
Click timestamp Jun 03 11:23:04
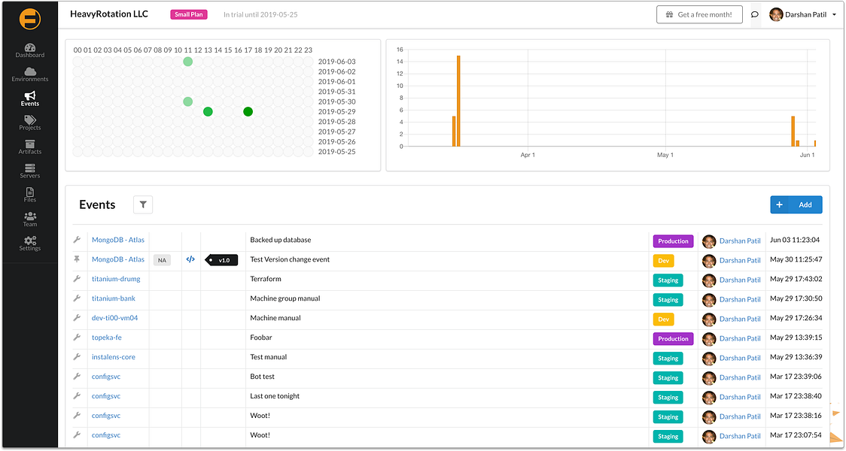click(x=795, y=240)
